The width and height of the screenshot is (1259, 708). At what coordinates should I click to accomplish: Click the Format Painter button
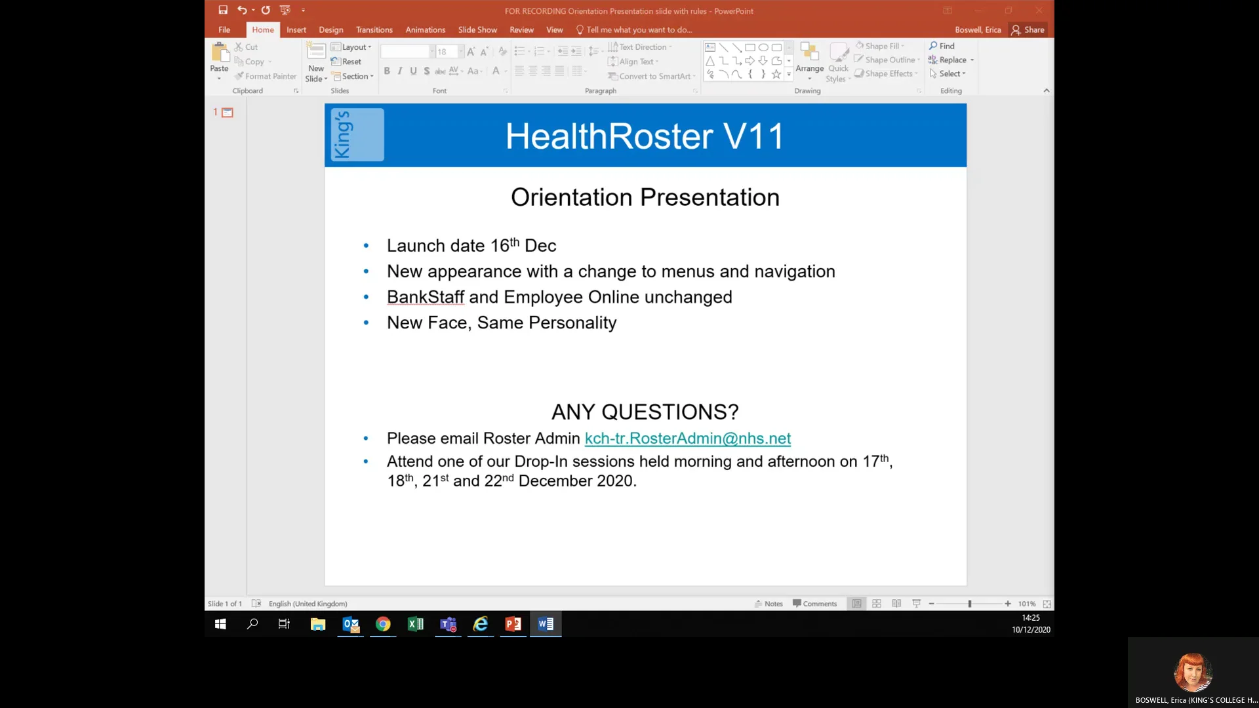[266, 76]
